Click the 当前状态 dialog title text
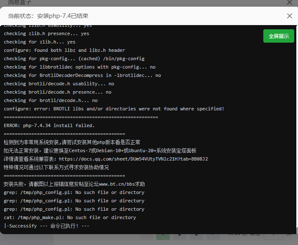 (48, 16)
